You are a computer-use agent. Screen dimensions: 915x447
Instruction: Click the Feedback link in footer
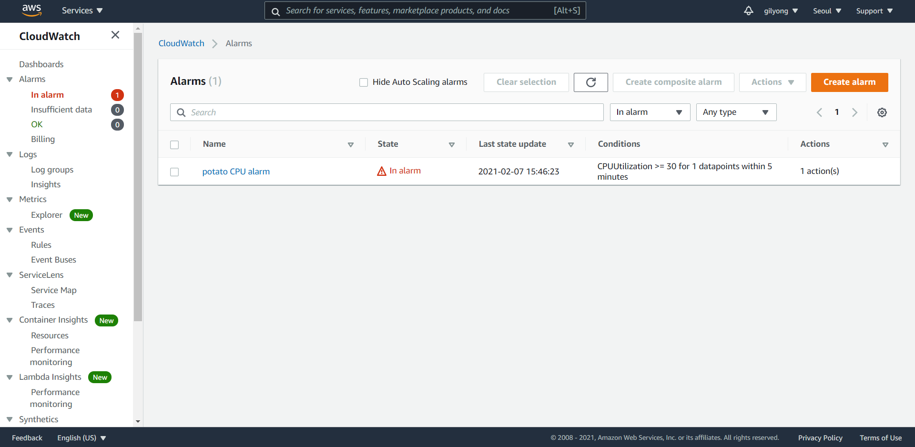tap(27, 438)
